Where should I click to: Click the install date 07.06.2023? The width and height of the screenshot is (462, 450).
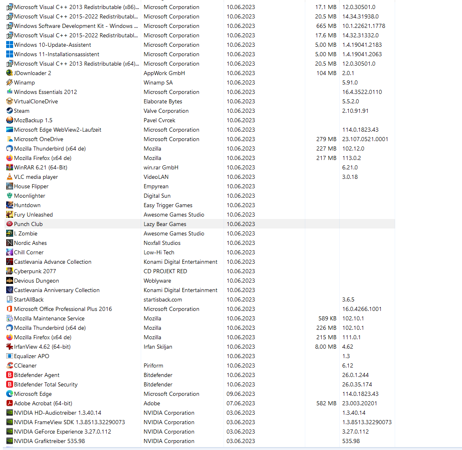pos(241,403)
